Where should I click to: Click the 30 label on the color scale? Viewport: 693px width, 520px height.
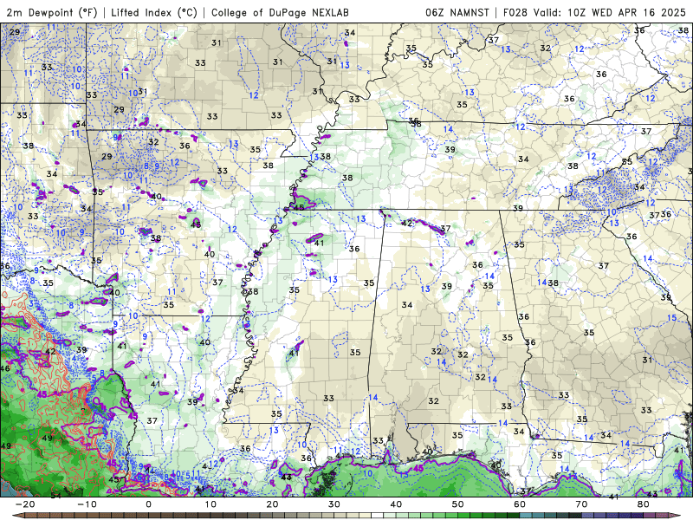334,504
